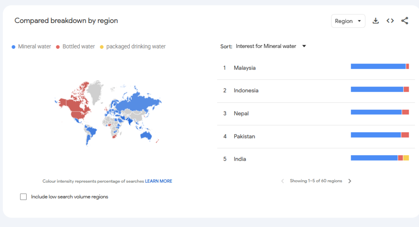This screenshot has width=419, height=227.
Task: Click the red Bottled water legend dot
Action: pos(58,47)
